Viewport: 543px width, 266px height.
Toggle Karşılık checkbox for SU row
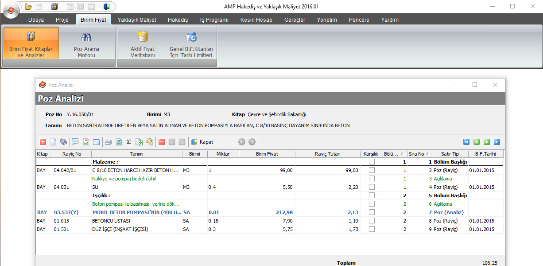(372, 187)
